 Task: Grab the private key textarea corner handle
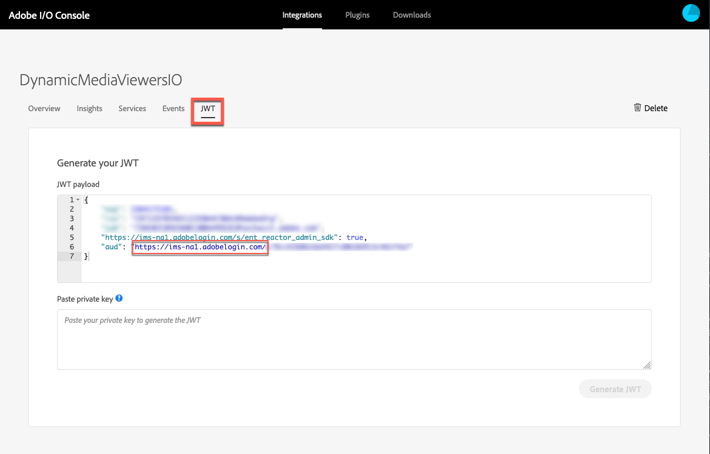coord(647,365)
